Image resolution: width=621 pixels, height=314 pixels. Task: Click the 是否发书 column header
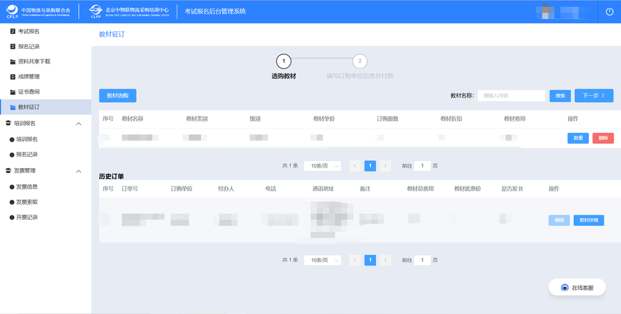512,189
